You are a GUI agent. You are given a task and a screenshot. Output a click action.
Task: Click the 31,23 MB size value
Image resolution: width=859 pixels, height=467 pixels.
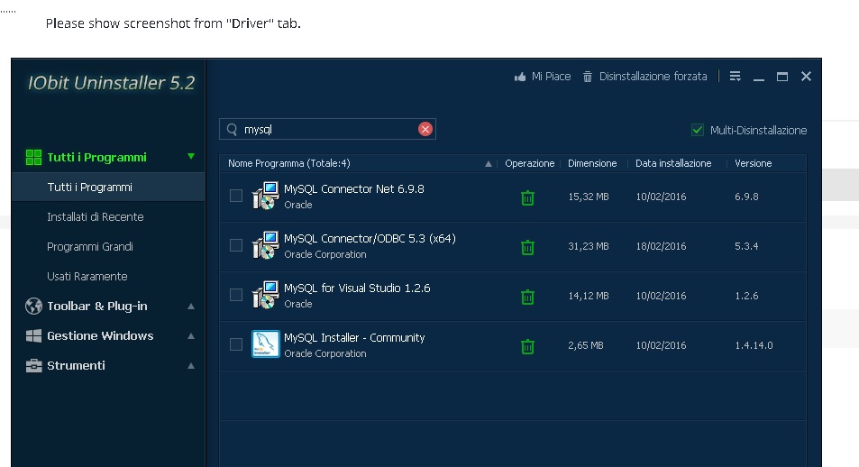pyautogui.click(x=589, y=246)
